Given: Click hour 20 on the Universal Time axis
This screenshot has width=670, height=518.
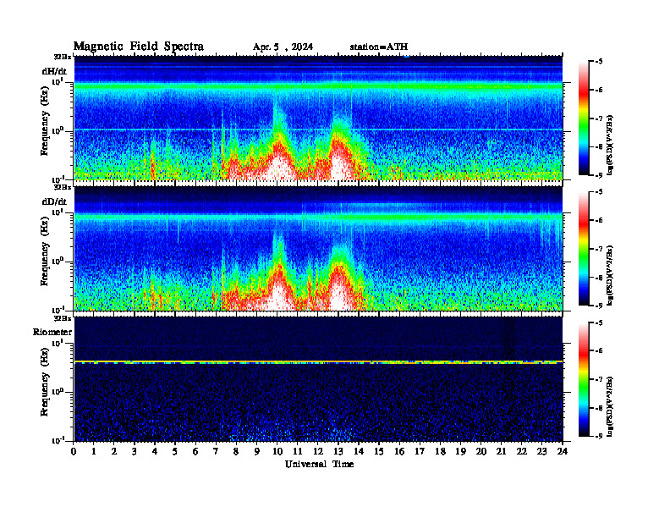Looking at the screenshot, I should click(481, 452).
